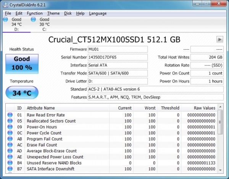Select the D: drive tab at 34 °C

click(16, 24)
